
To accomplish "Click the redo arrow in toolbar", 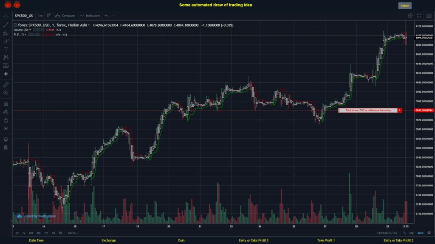I will (113, 16).
